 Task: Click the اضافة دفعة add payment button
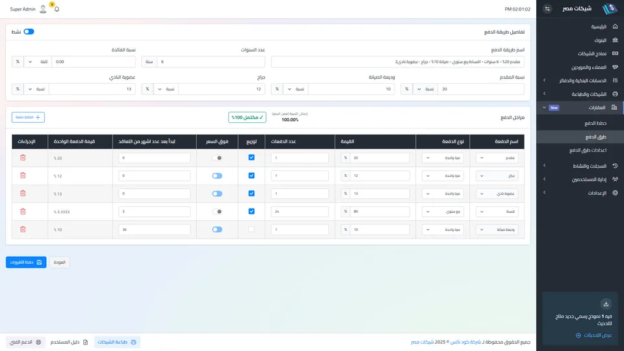28,118
